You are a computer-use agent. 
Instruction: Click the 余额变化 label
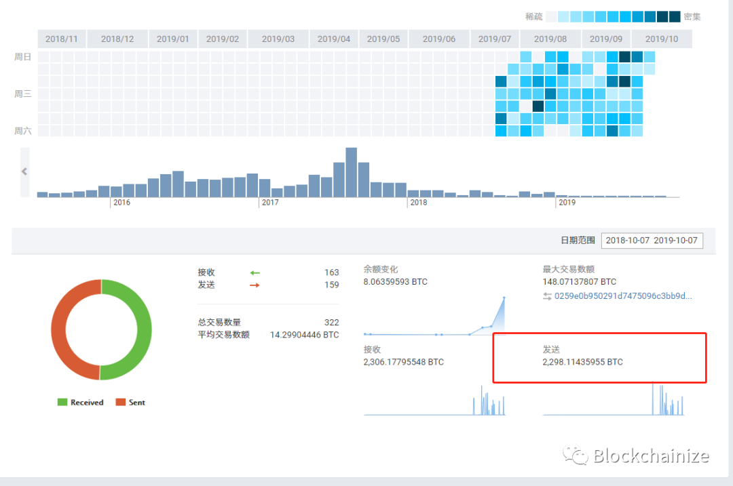(x=381, y=269)
